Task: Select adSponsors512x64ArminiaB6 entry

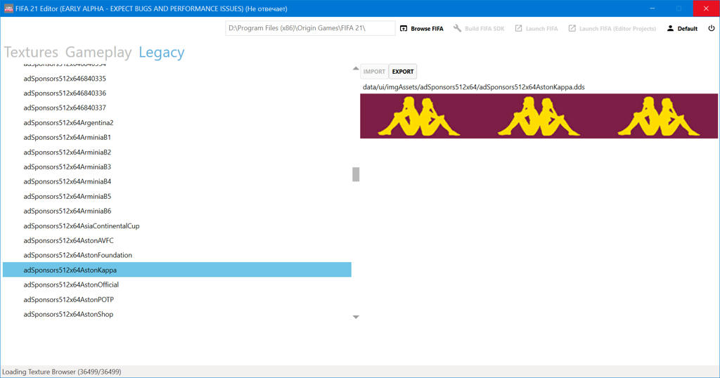Action: click(67, 211)
